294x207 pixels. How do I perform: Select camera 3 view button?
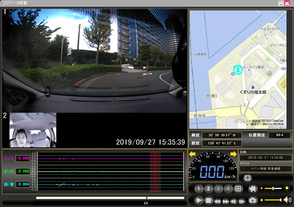pyautogui.click(x=218, y=189)
